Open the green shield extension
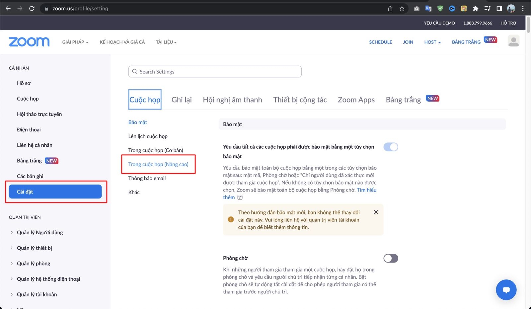The height and width of the screenshot is (309, 531). click(440, 9)
